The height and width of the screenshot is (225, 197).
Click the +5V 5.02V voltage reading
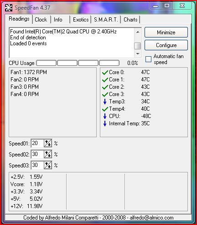click(26, 199)
